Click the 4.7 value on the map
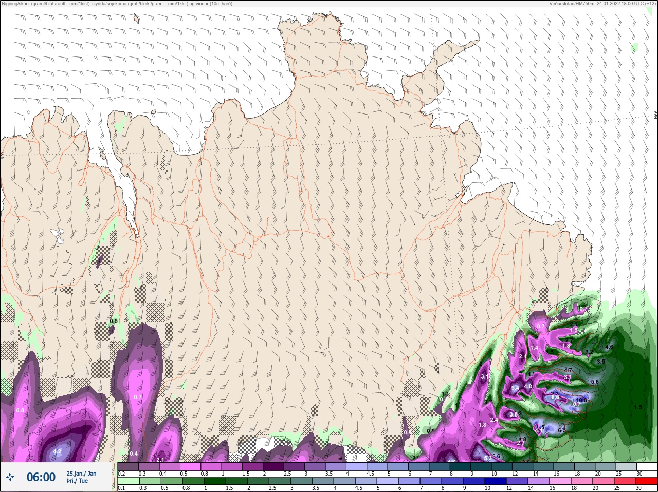The image size is (658, 492). [x=568, y=370]
